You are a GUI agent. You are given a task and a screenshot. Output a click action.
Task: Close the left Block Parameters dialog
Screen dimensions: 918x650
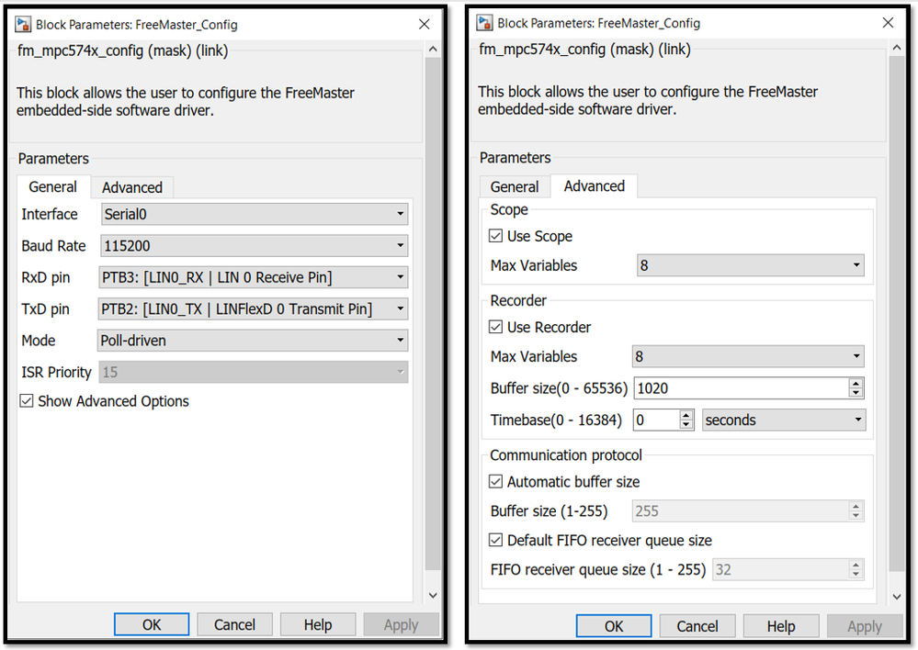pyautogui.click(x=425, y=24)
